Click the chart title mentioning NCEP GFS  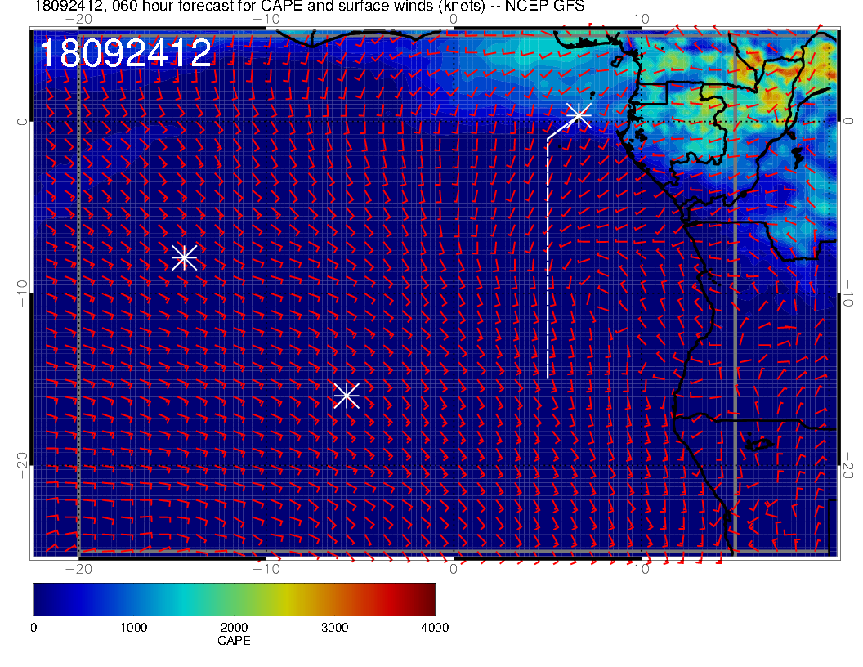pos(309,6)
